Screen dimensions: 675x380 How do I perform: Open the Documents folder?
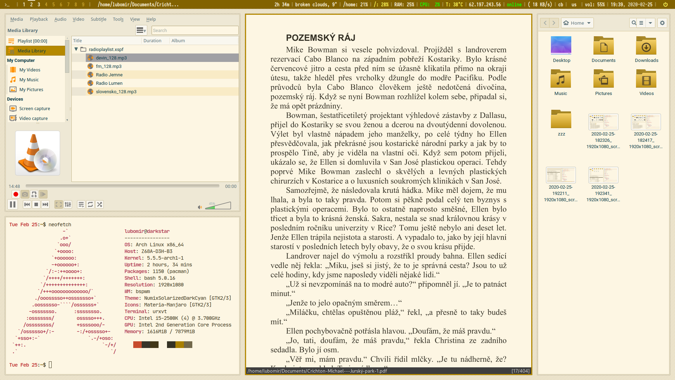(x=604, y=50)
